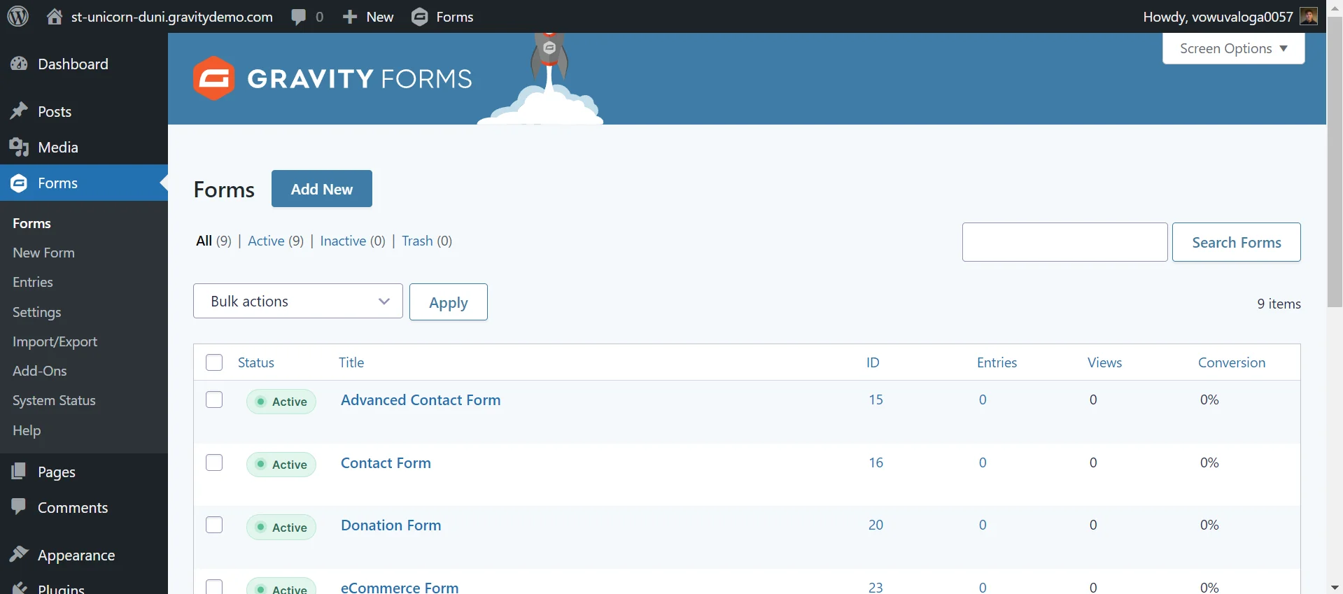The image size is (1343, 594).
Task: Open the Contact Form title link
Action: [386, 462]
